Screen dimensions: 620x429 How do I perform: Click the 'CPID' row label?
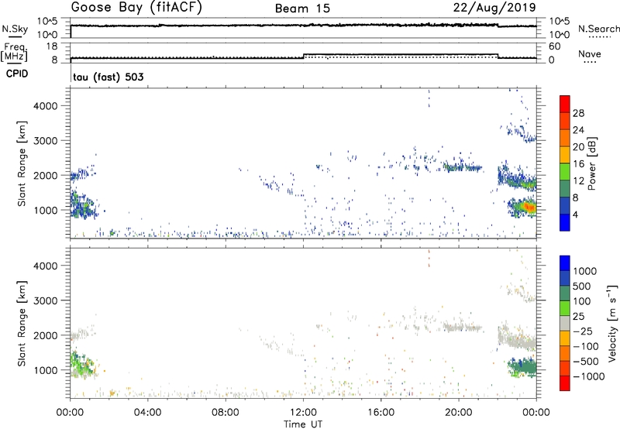click(x=17, y=74)
